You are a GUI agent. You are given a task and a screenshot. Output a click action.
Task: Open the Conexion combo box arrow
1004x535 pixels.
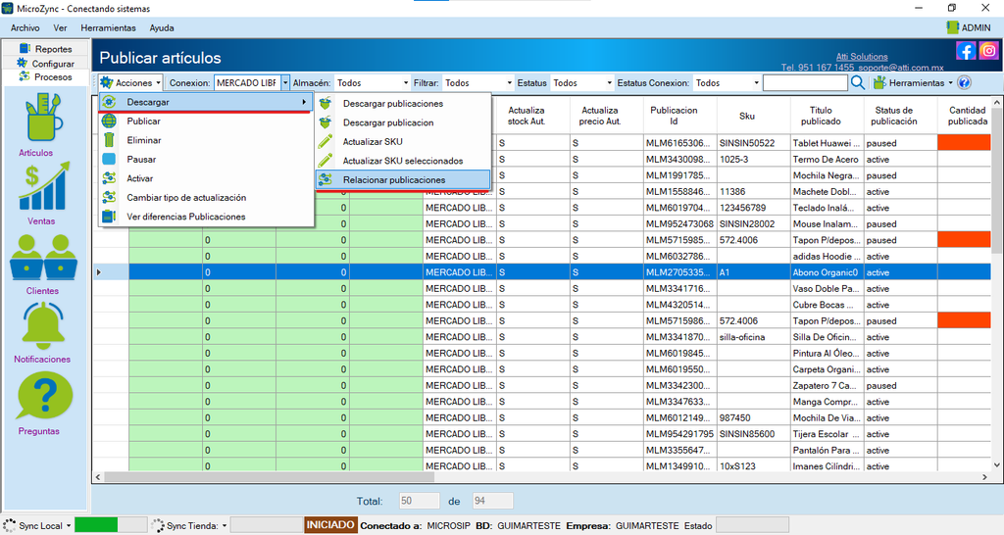tap(285, 82)
